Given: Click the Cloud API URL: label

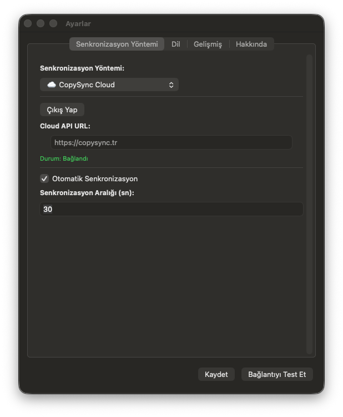Looking at the screenshot, I should [x=65, y=126].
